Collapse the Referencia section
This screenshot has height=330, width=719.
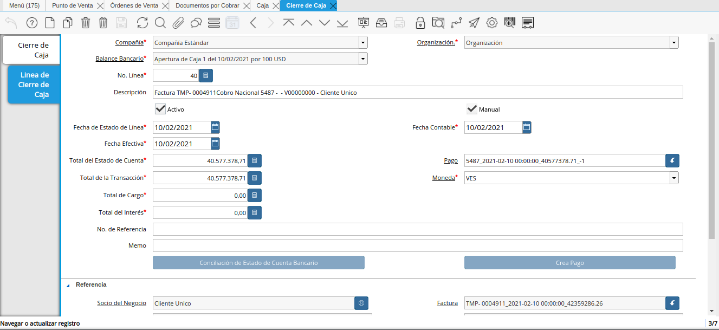(68, 285)
